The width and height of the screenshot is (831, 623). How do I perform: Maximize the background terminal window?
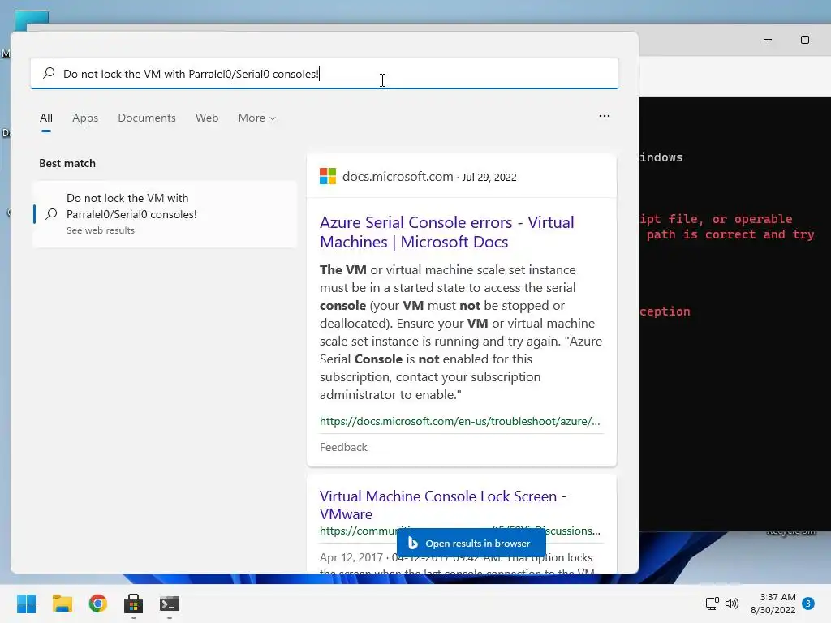804,40
